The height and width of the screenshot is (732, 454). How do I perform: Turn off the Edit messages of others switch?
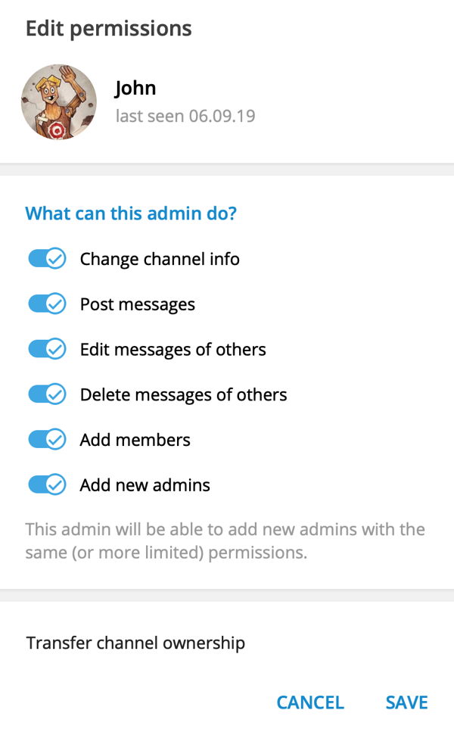[47, 350]
